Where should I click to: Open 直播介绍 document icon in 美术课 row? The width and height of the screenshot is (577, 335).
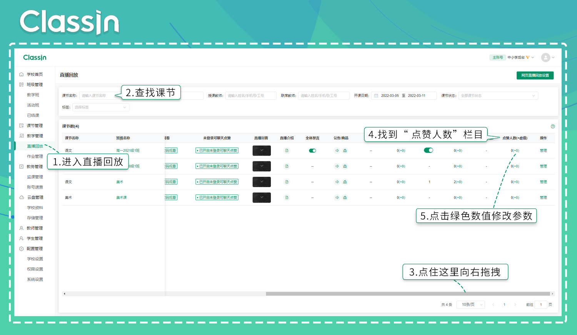coord(287,197)
